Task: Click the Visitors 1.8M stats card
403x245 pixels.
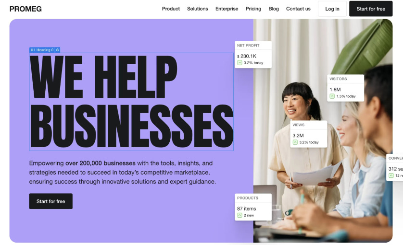Action: coord(345,88)
